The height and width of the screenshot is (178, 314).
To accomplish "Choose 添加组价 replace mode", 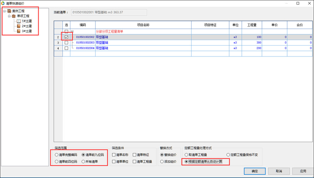I will 162,161.
